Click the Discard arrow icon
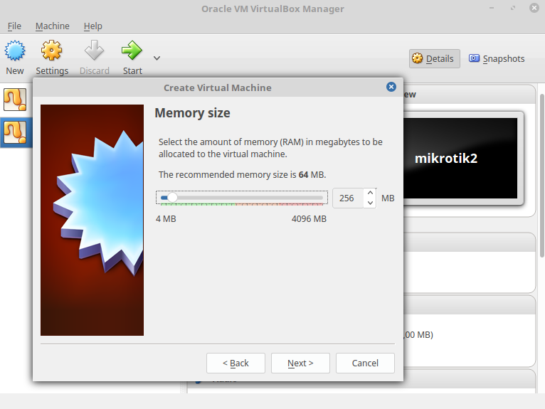 94,51
